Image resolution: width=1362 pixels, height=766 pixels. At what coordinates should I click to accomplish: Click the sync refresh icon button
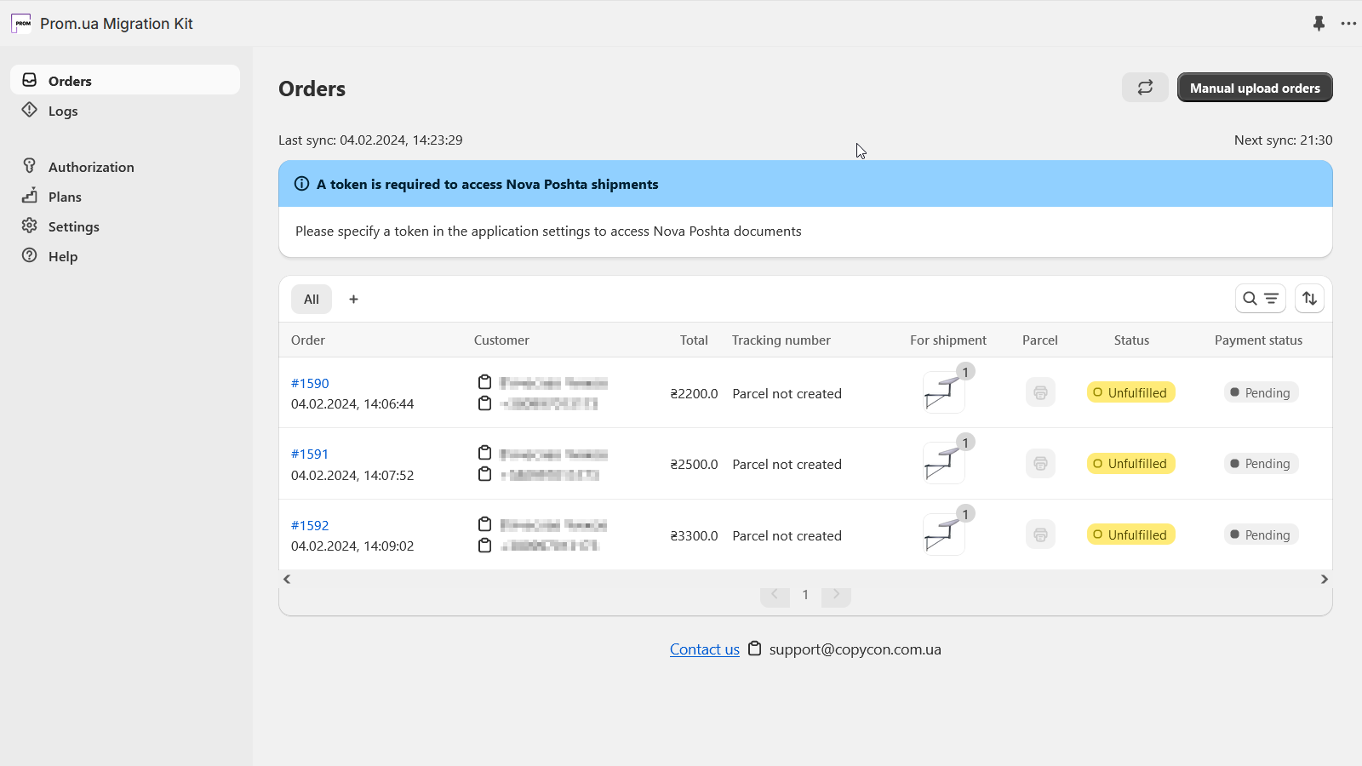[x=1145, y=88]
